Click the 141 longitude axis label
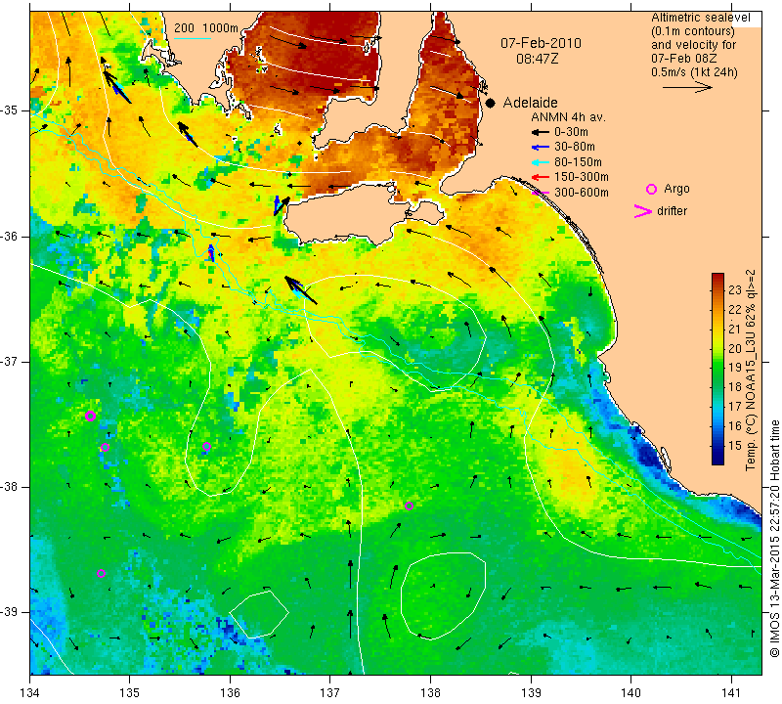782x704 pixels. tap(731, 693)
